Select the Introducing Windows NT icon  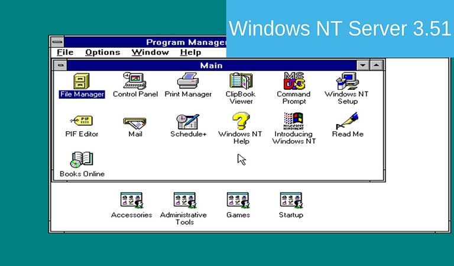[294, 121]
